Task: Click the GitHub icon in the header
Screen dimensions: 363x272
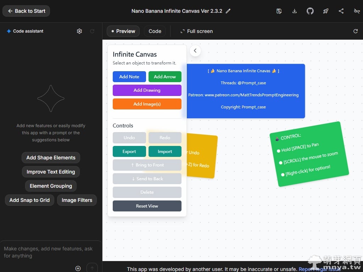Action: [x=310, y=11]
